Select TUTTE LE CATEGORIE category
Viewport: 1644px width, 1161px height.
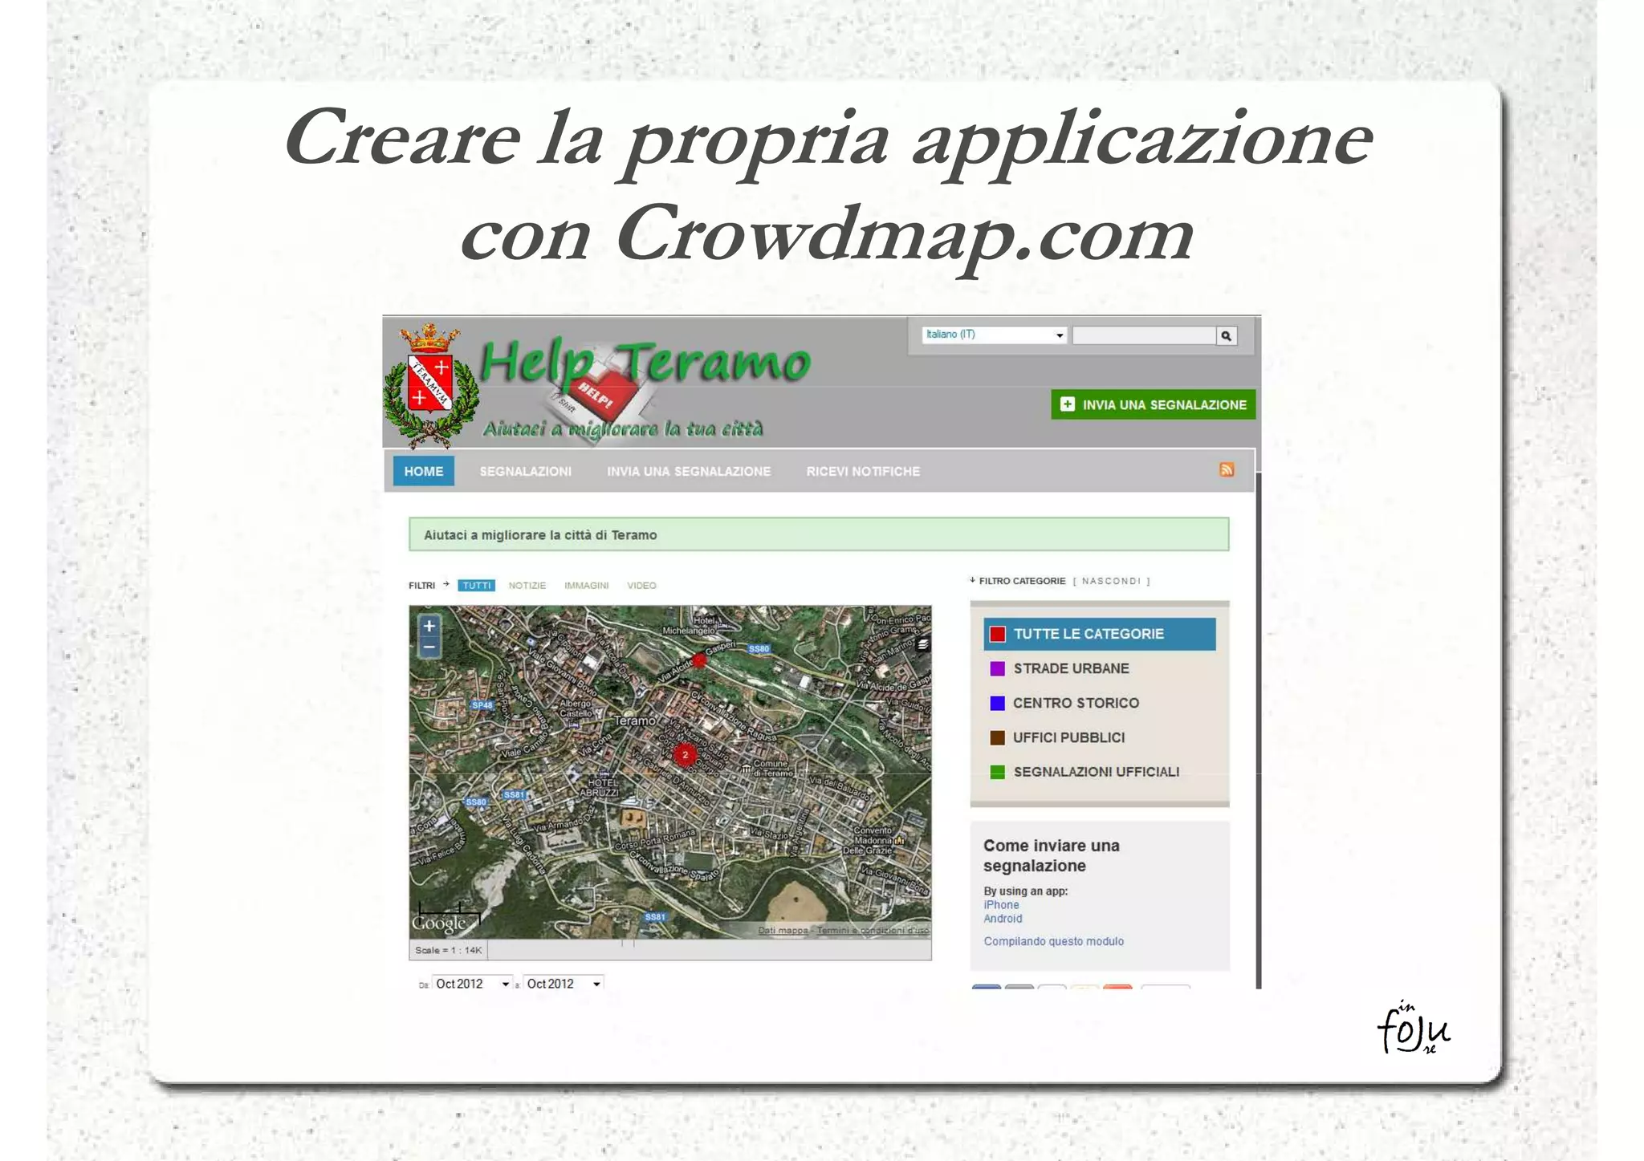coord(1100,634)
